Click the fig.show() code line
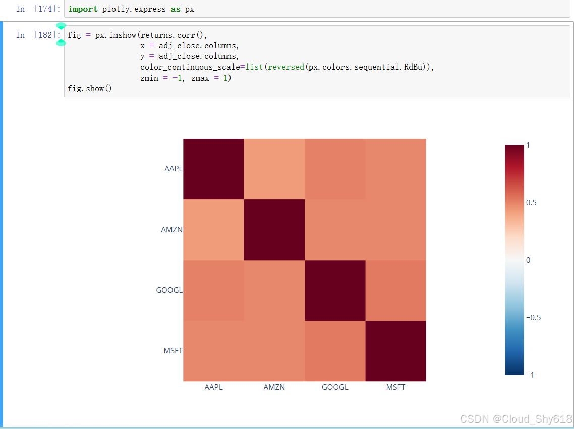Viewport: 574px width, 429px height. 90,89
